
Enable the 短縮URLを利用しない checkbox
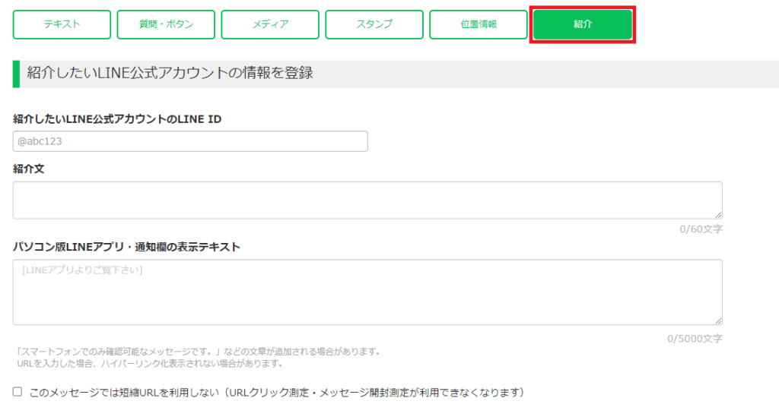pyautogui.click(x=17, y=392)
